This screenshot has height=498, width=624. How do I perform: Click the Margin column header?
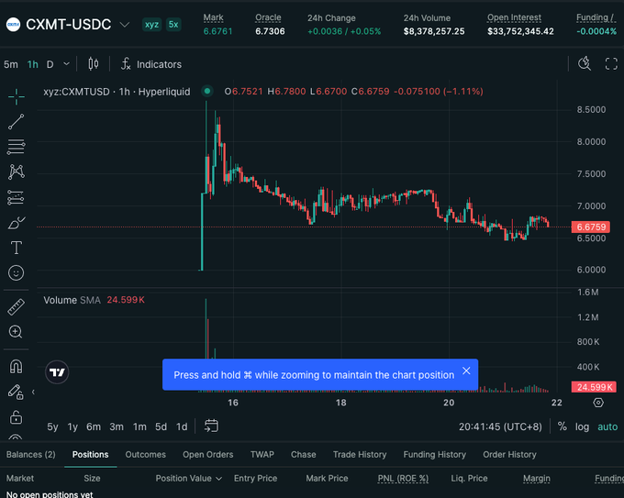[537, 479]
